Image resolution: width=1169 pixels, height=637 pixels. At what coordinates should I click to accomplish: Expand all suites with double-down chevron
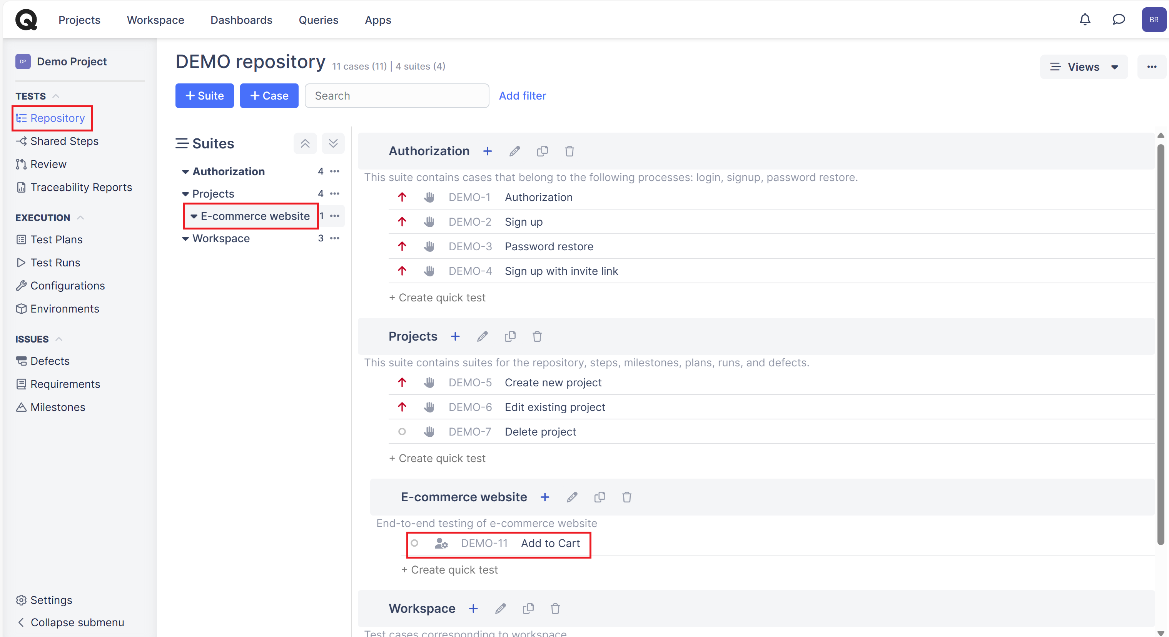333,144
